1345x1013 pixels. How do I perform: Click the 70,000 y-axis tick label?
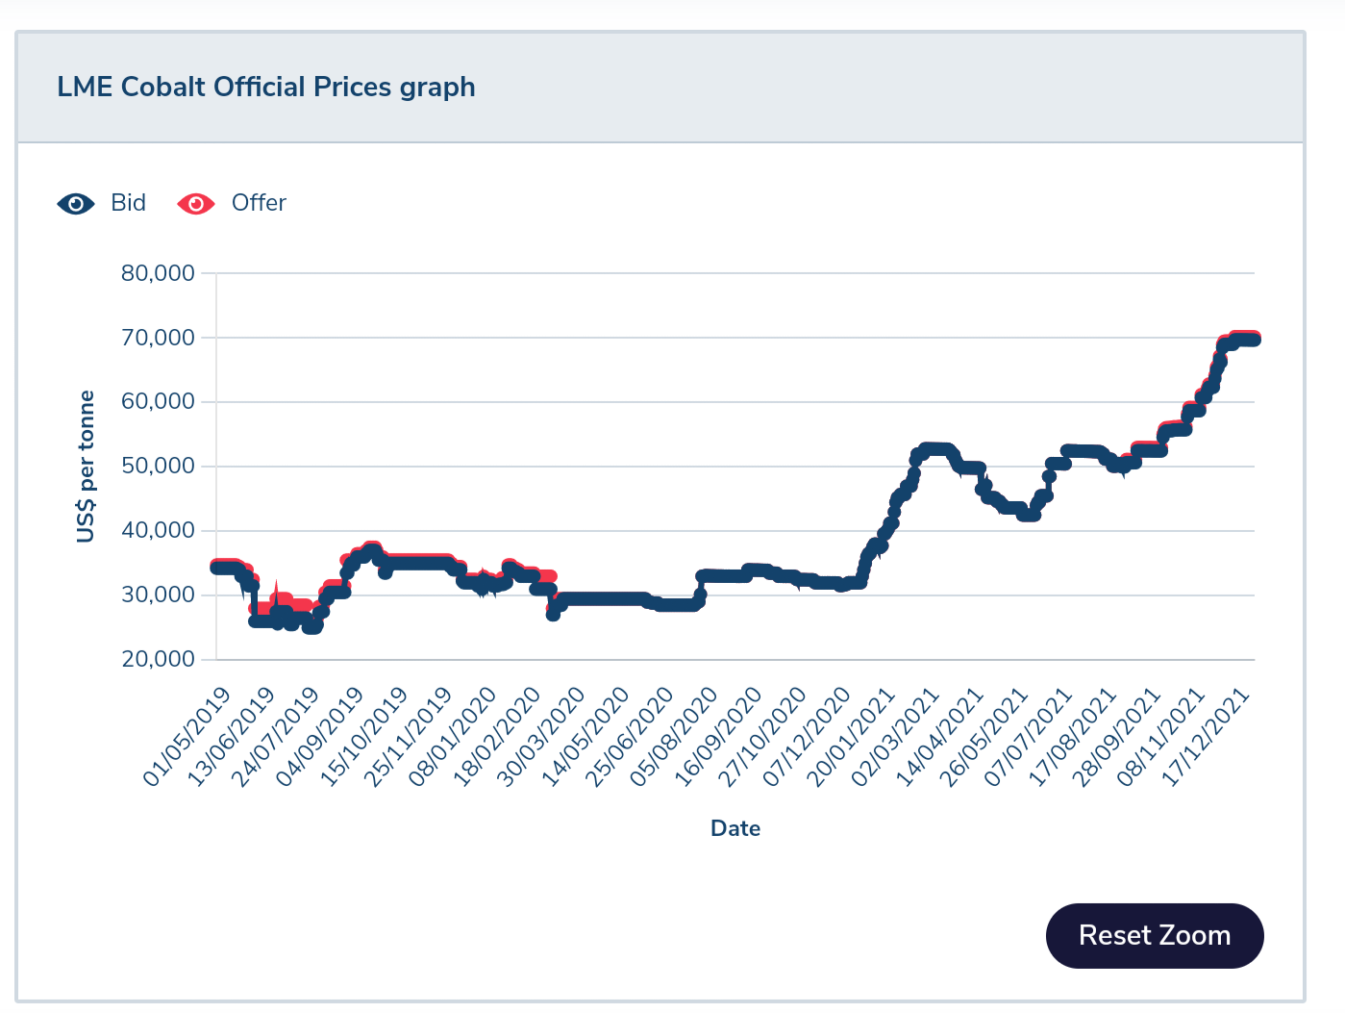click(158, 338)
